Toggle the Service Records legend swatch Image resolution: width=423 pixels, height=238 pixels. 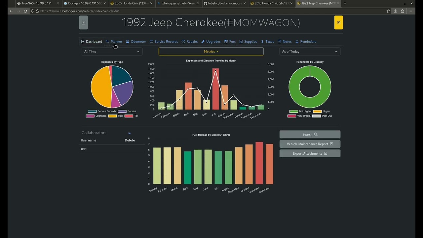pos(92,111)
